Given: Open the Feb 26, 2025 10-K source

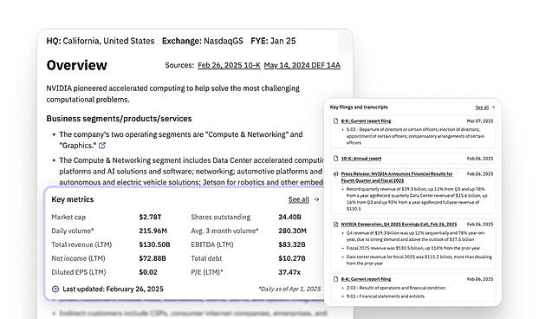Looking at the screenshot, I should coord(229,65).
